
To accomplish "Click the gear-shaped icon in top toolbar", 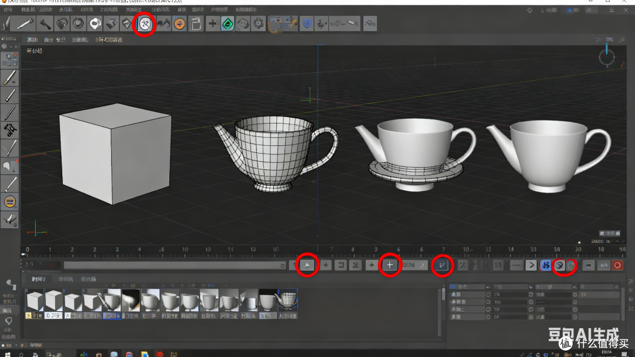I will 258,24.
